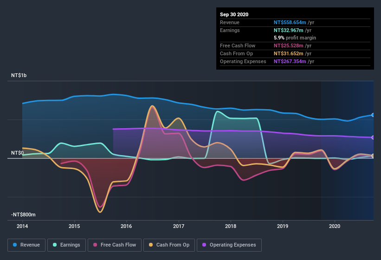Click the Operating Expenses tooltip label
This screenshot has width=381, height=260.
pyautogui.click(x=243, y=61)
